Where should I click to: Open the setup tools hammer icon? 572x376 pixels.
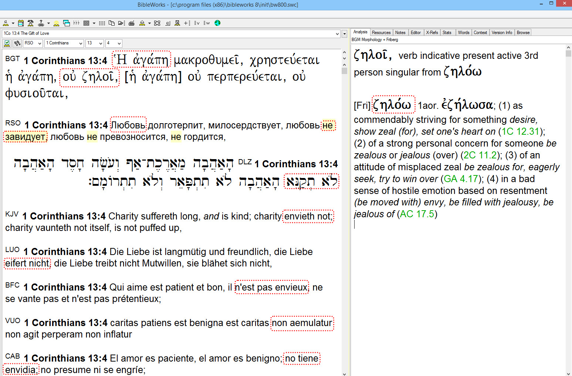click(31, 23)
